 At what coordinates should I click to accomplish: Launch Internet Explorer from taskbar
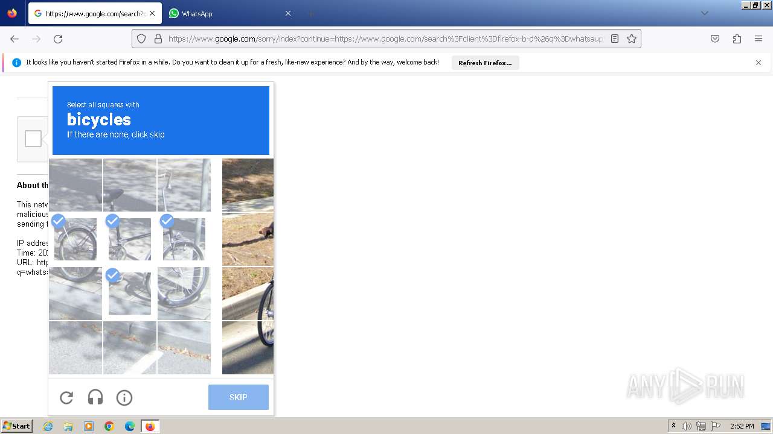click(x=48, y=426)
